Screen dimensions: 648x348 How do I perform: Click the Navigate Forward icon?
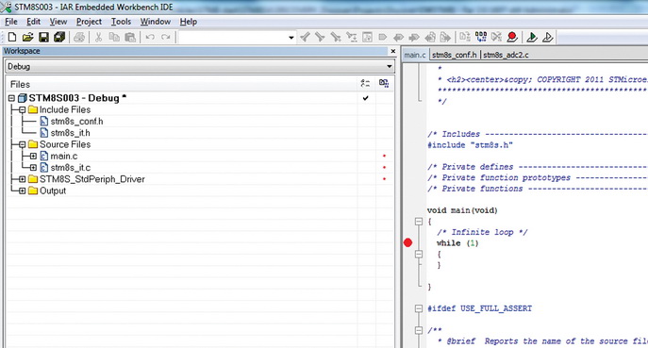click(x=445, y=37)
